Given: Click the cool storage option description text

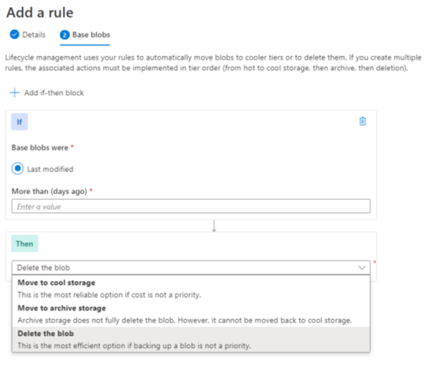Looking at the screenshot, I should (x=109, y=295).
